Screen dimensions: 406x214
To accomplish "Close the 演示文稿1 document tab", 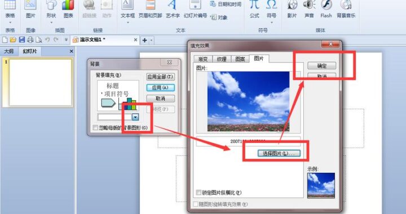I will tap(135, 40).
